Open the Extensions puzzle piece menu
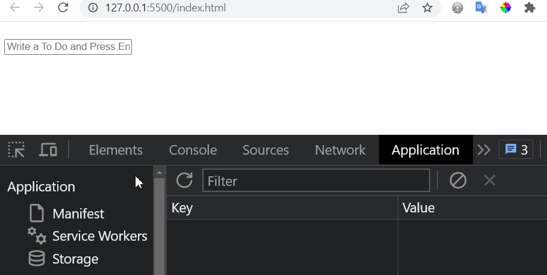 coord(530,8)
